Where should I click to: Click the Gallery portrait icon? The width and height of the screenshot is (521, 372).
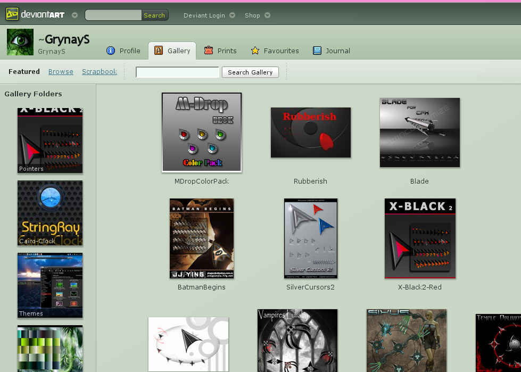(159, 51)
